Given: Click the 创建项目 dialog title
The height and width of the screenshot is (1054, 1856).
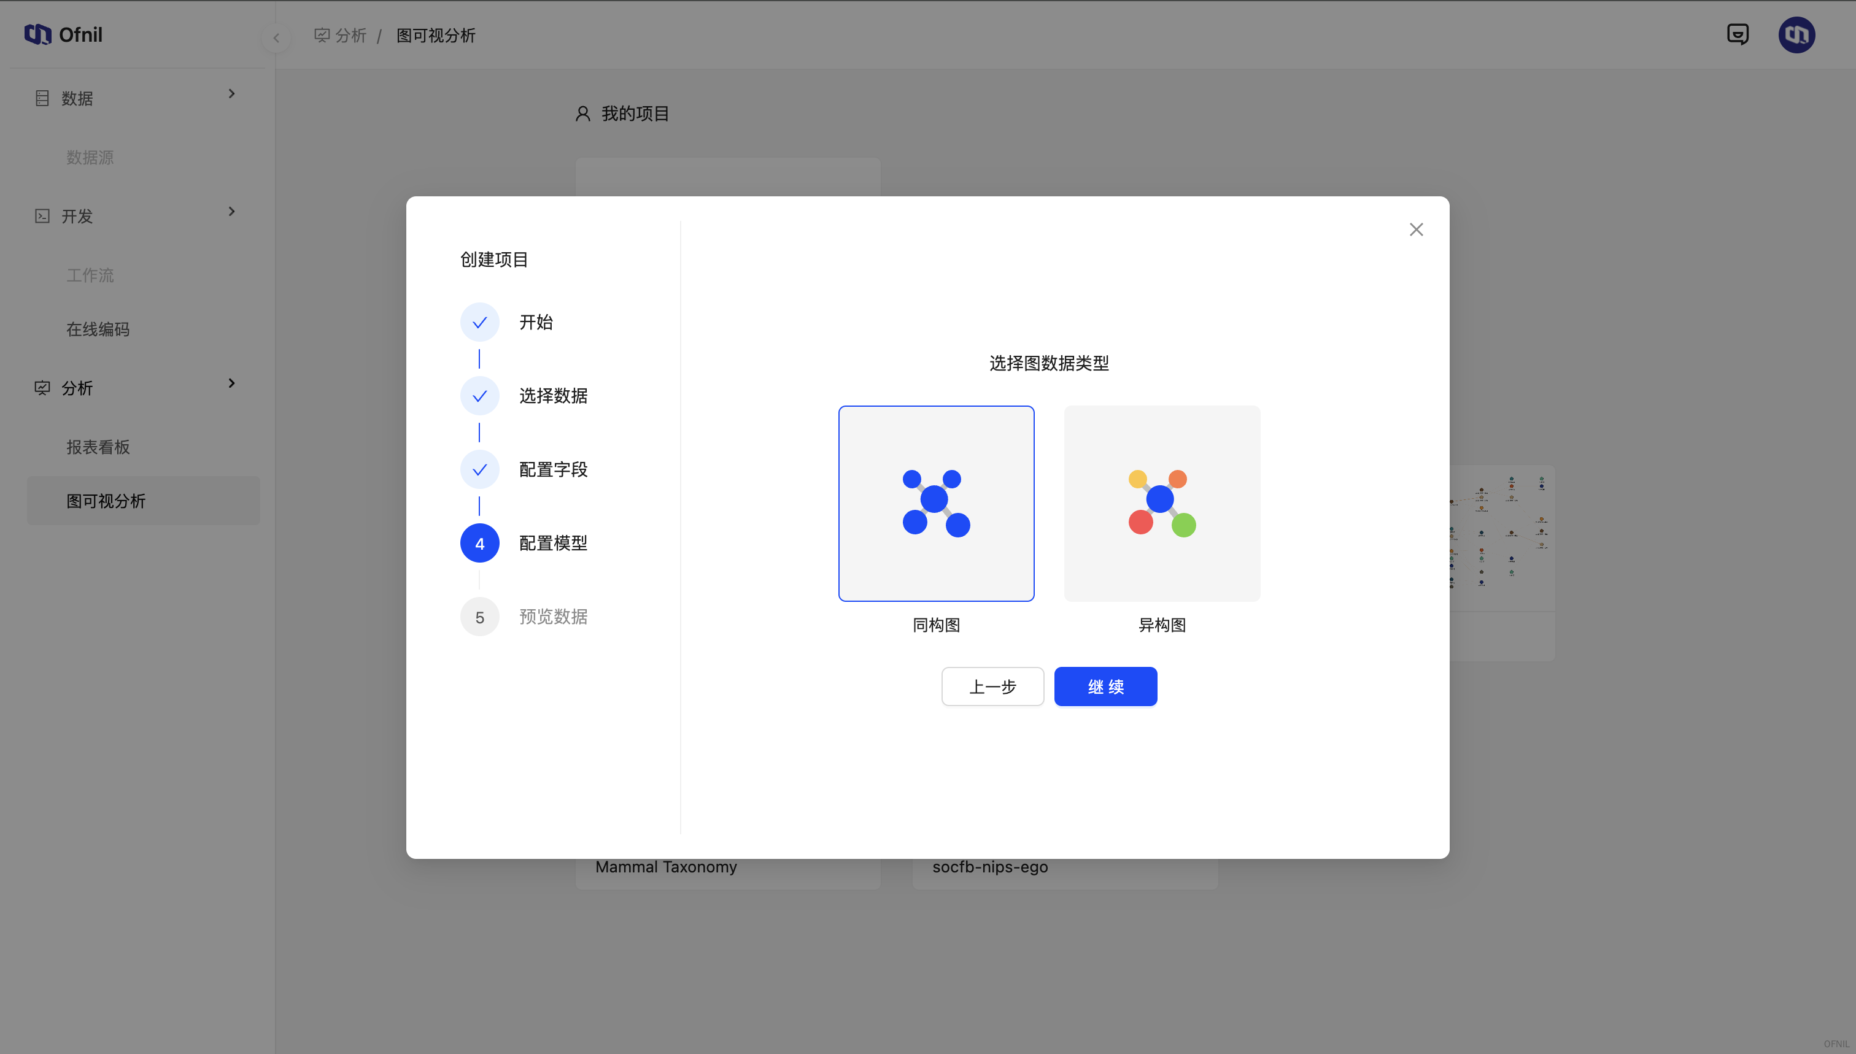Looking at the screenshot, I should tap(494, 259).
